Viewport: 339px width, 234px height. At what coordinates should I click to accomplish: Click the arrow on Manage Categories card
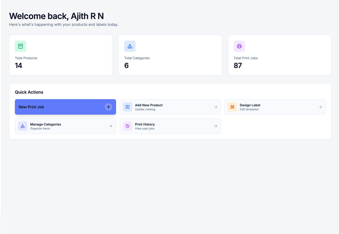click(x=110, y=126)
